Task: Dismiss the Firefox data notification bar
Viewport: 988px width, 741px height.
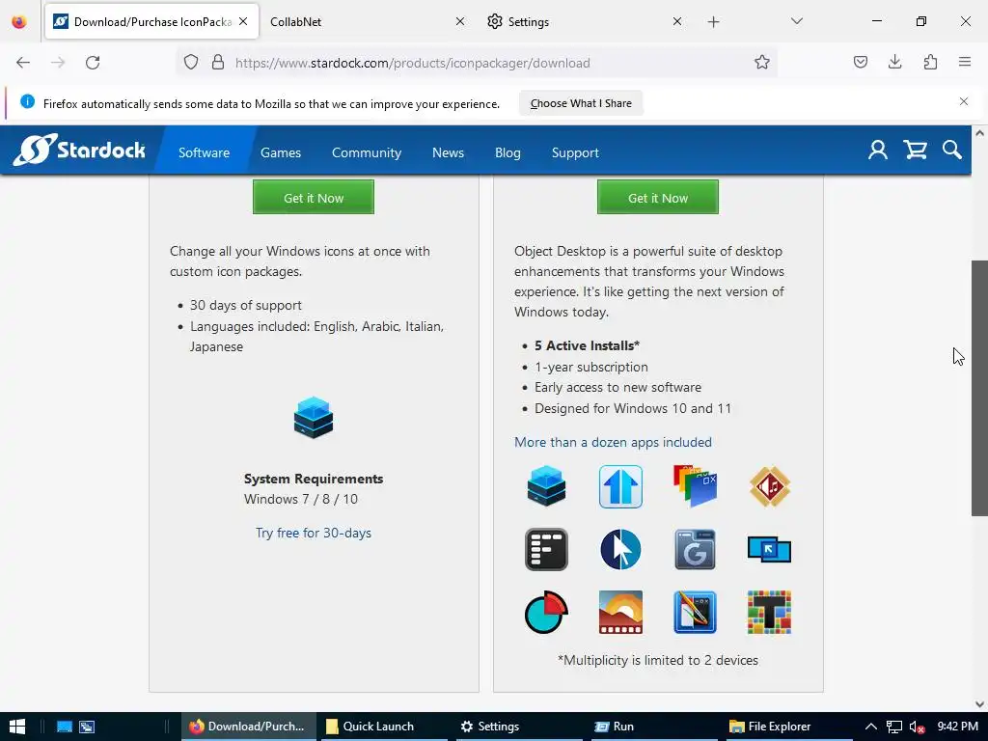Action: pyautogui.click(x=963, y=101)
